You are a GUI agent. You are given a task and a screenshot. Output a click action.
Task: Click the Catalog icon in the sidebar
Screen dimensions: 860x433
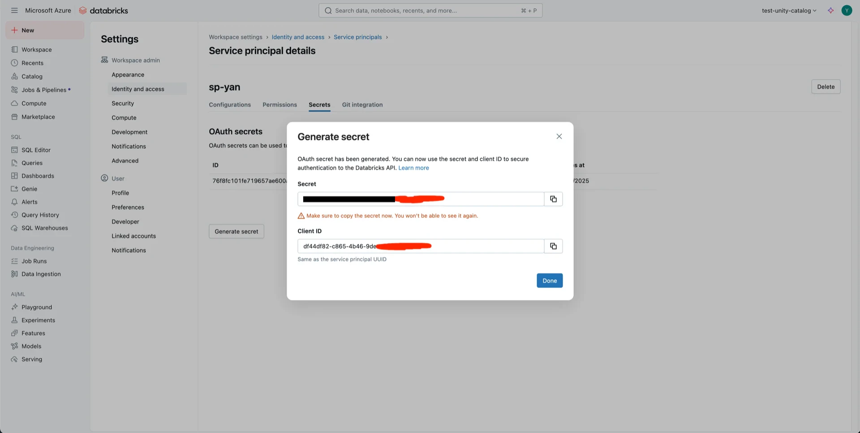(x=14, y=76)
